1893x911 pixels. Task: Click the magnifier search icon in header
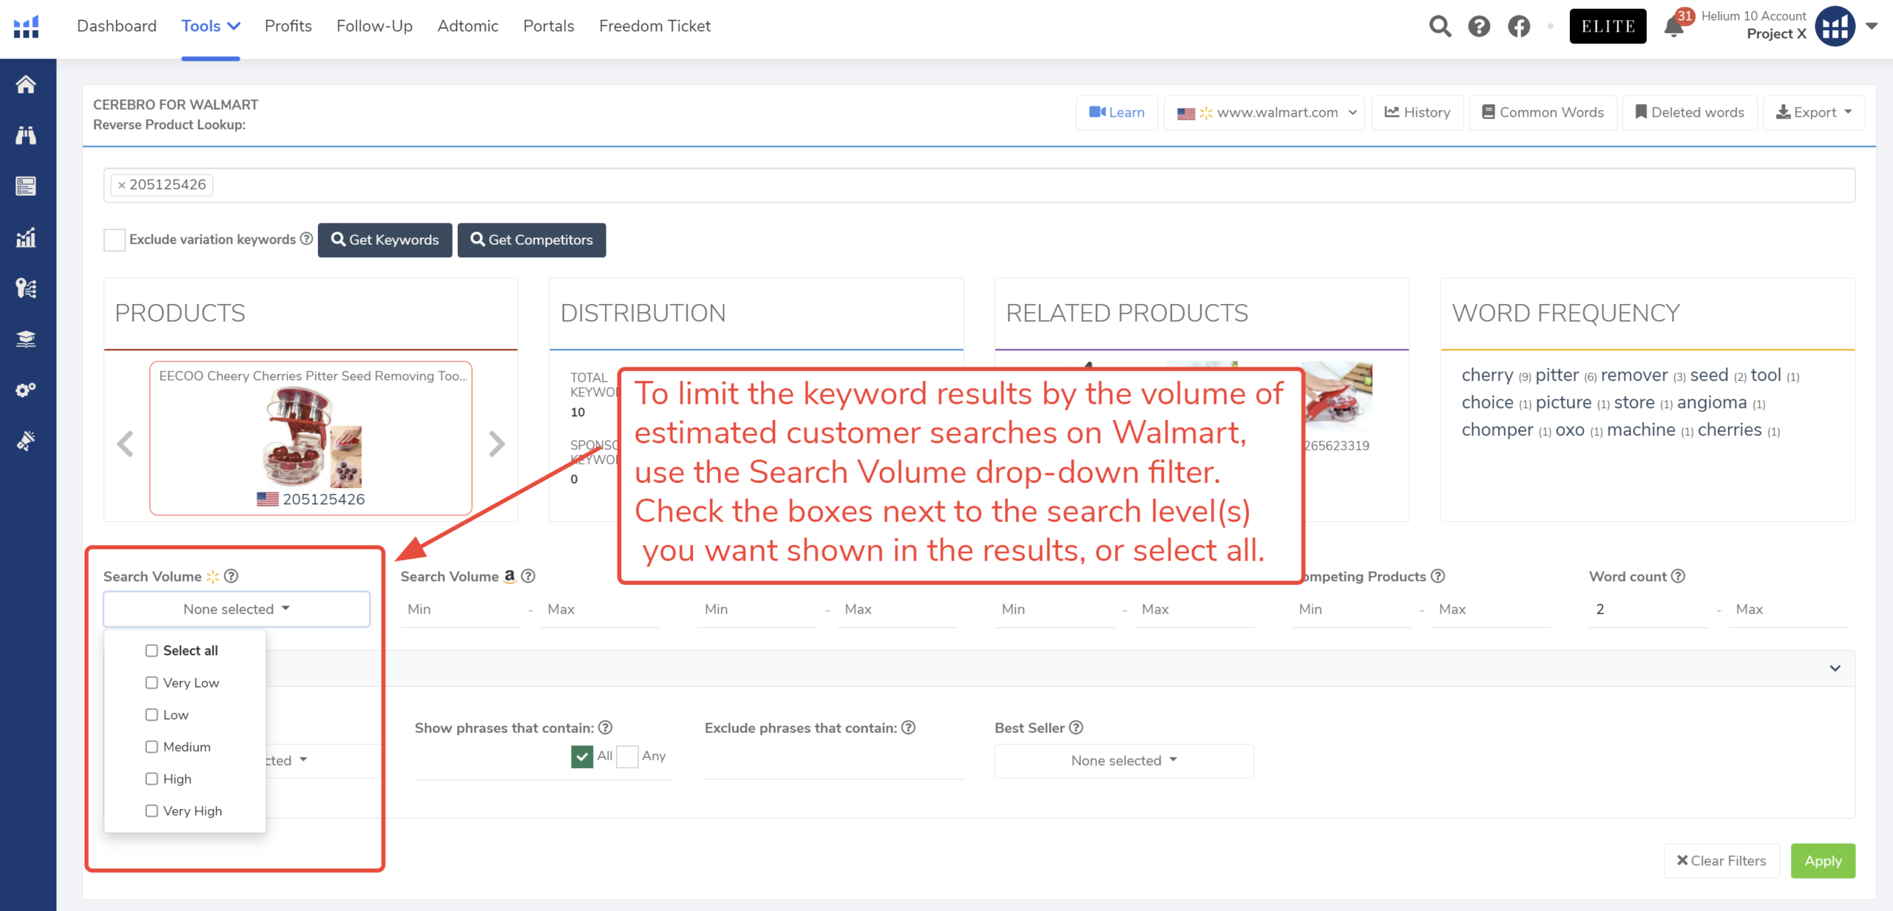(x=1440, y=27)
